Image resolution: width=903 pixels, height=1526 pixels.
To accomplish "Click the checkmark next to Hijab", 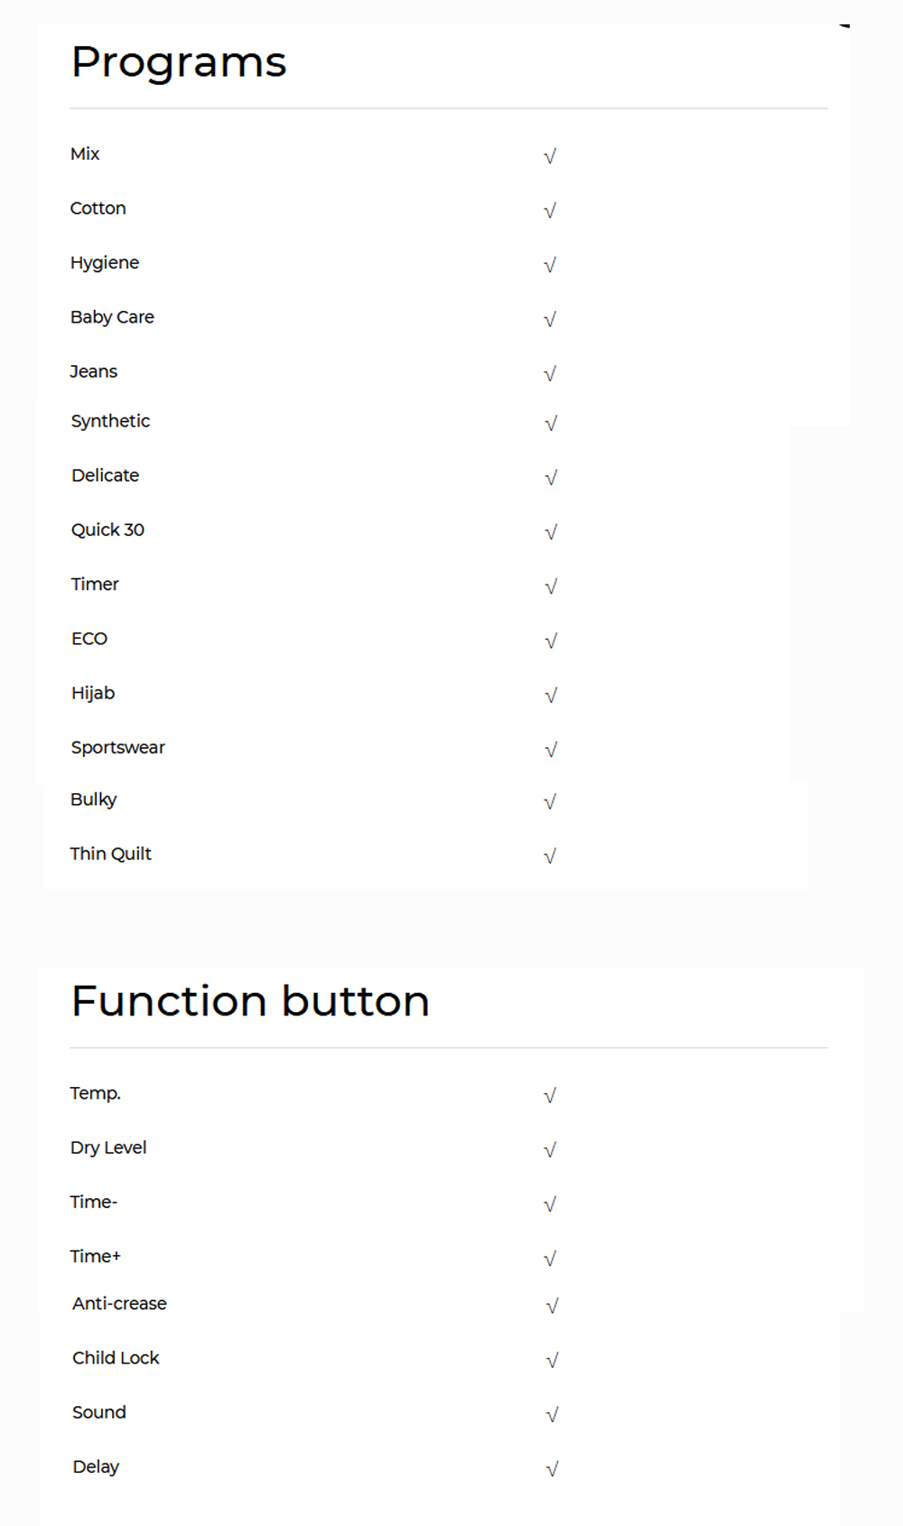I will tap(551, 695).
